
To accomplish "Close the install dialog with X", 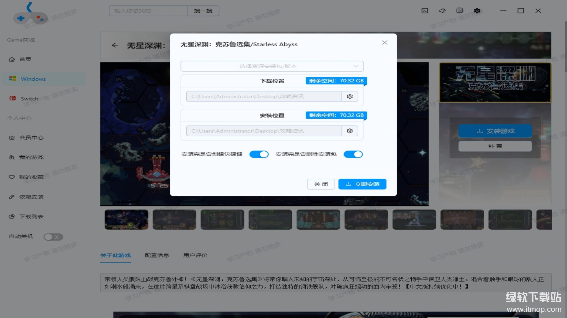I will (384, 43).
